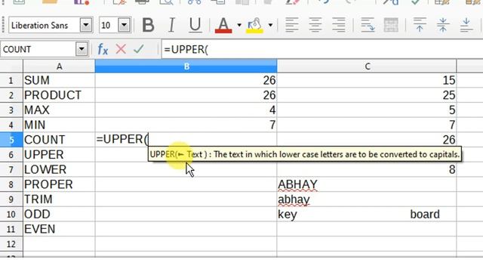
Task: Click cell C3 with value 5
Action: click(x=367, y=110)
